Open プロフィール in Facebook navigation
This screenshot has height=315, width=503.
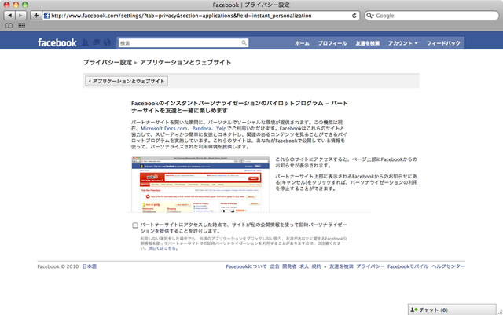click(x=332, y=43)
